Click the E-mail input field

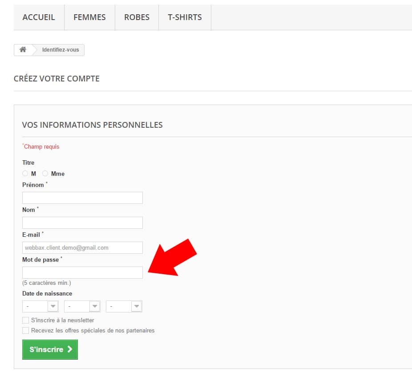coord(82,248)
